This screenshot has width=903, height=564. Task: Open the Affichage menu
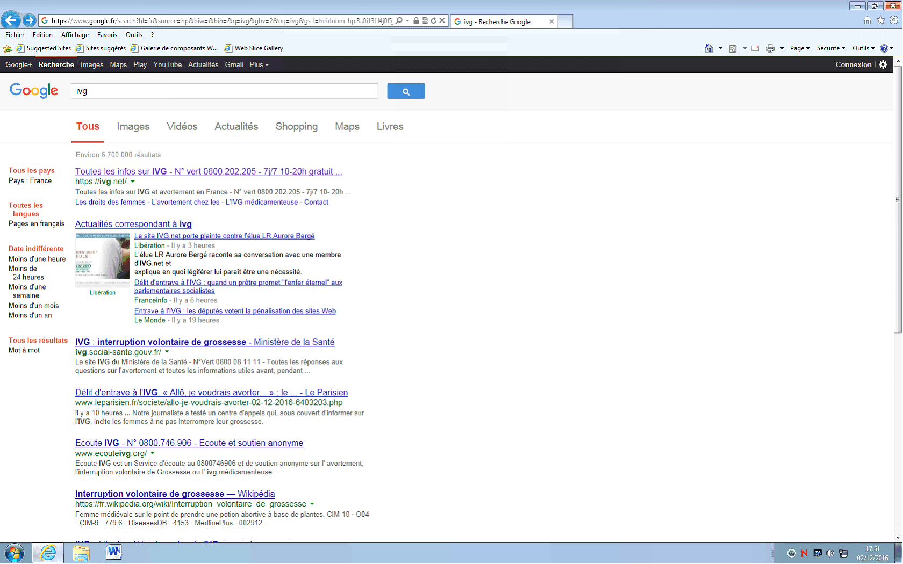coord(75,35)
